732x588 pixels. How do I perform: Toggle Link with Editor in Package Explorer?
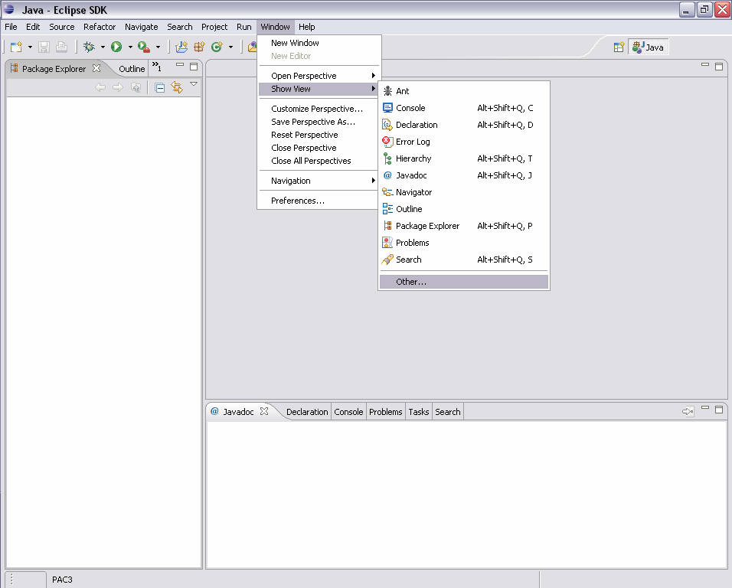177,87
